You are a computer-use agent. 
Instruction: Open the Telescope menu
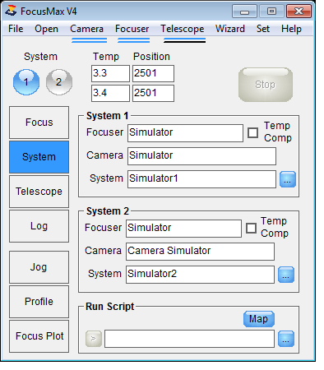(183, 29)
